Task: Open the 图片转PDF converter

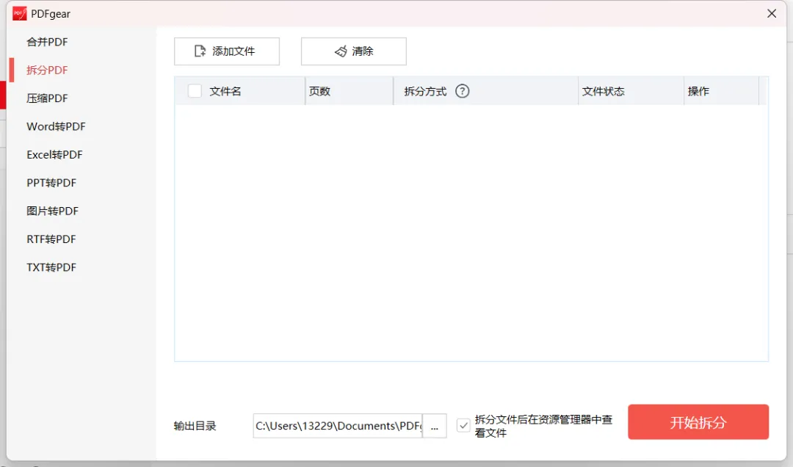Action: [53, 211]
